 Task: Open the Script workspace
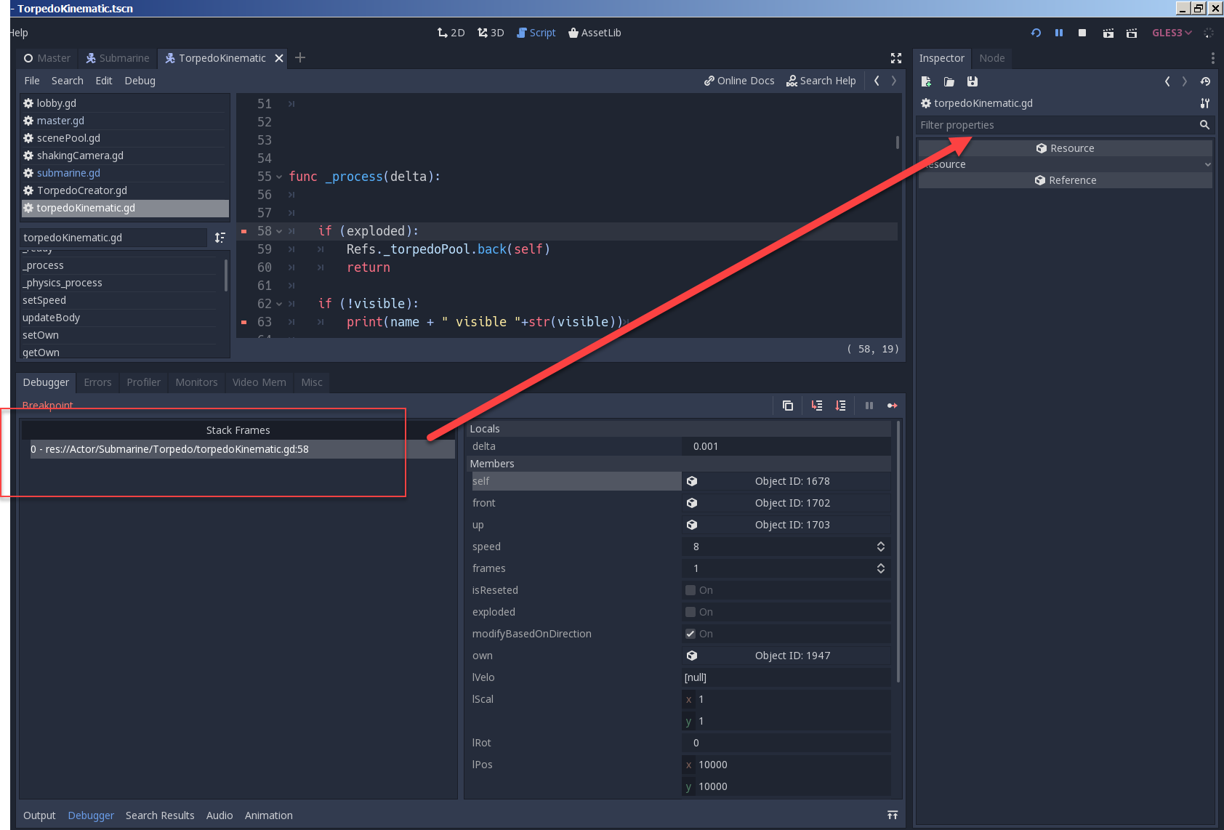[x=536, y=33]
